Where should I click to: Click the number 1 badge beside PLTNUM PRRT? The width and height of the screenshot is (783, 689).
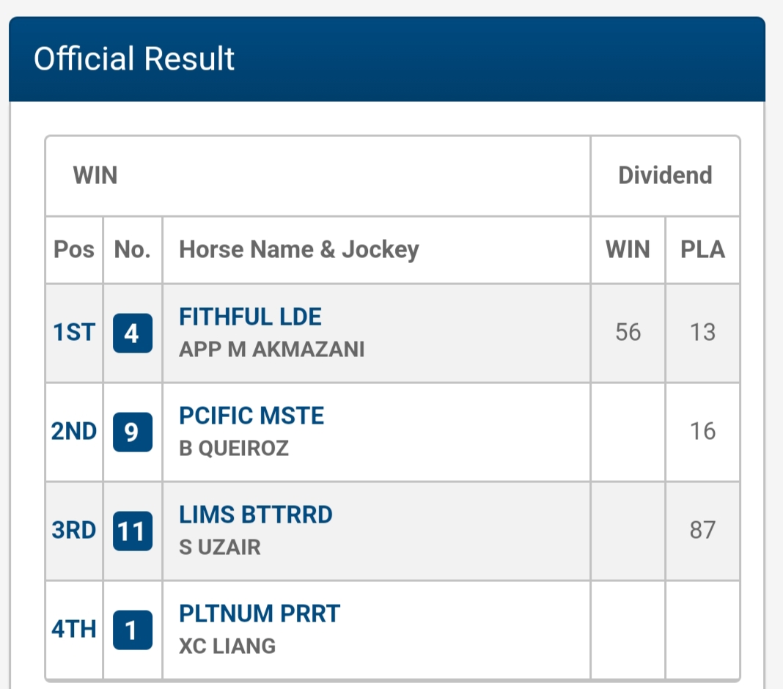133,630
